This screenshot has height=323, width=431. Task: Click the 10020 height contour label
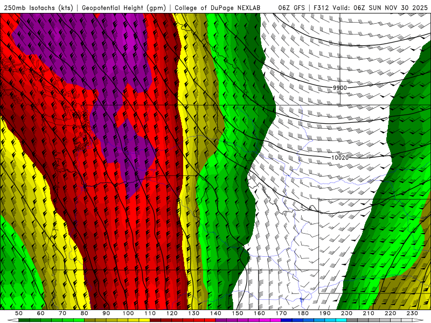(x=340, y=158)
